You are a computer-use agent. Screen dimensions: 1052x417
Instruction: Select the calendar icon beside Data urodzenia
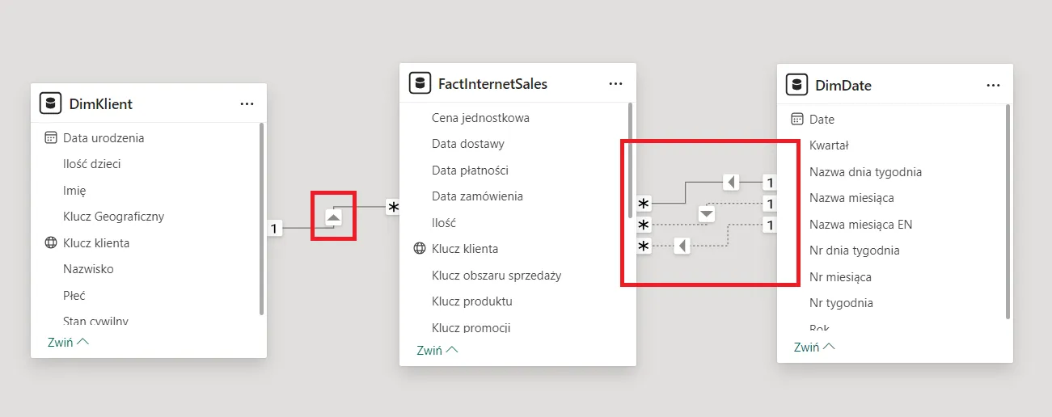pos(51,138)
